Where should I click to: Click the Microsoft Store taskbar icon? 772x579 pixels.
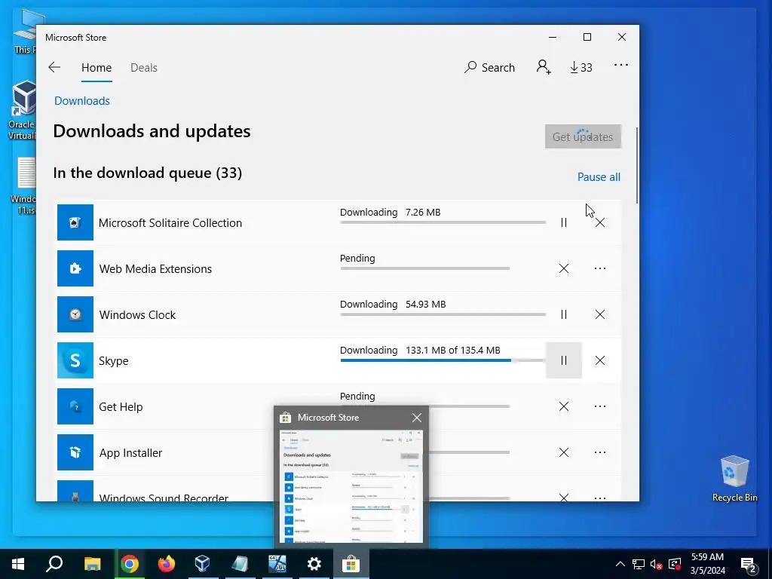click(x=351, y=564)
